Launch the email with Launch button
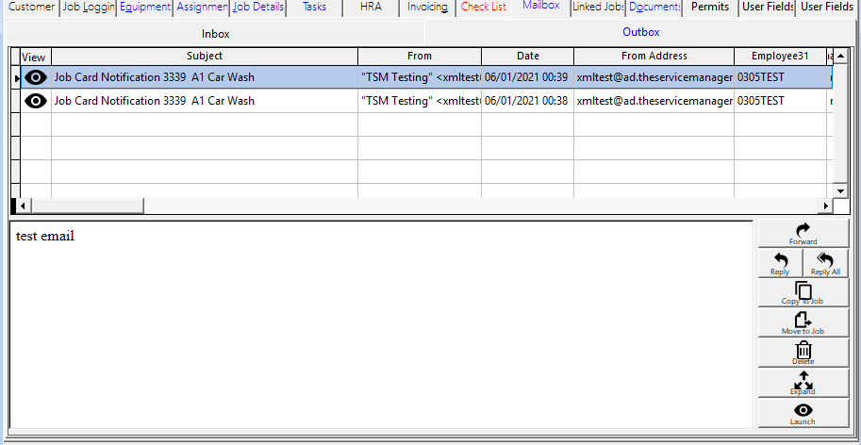 click(803, 413)
